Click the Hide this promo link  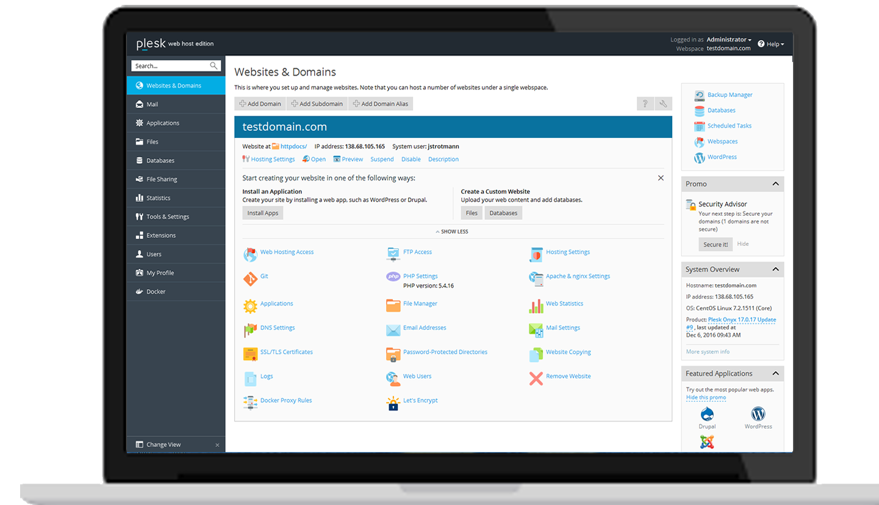706,398
